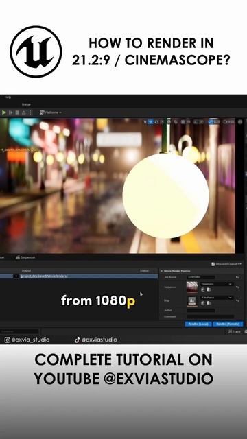Image resolution: width=247 pixels, height=439 pixels.
Task: Open the Map asset dropdown
Action: click(217, 298)
